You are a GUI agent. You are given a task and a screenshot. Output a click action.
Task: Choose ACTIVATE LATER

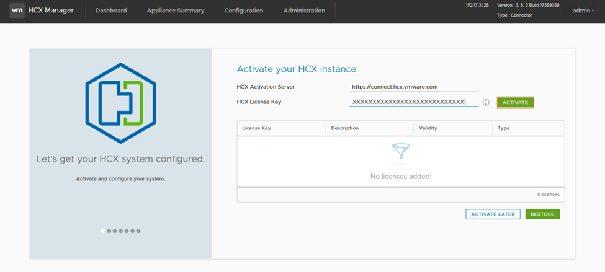click(493, 214)
